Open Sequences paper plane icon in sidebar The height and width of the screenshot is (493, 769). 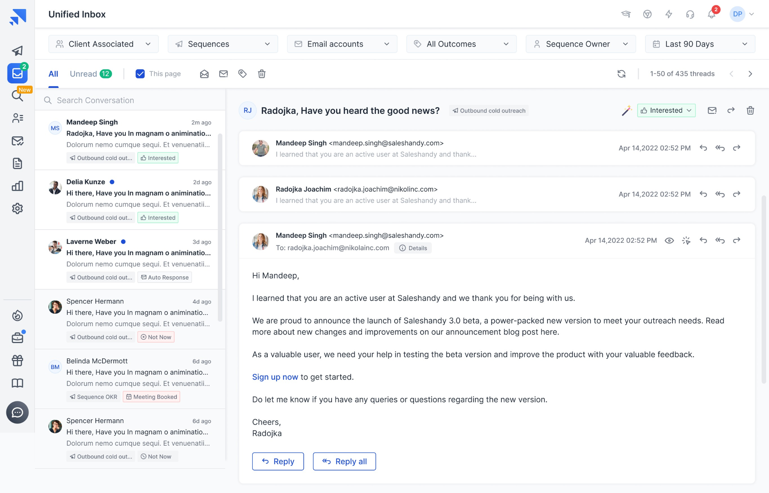click(x=17, y=50)
